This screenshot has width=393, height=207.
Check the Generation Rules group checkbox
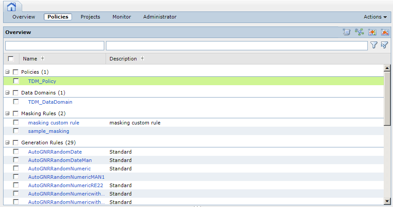(15, 143)
